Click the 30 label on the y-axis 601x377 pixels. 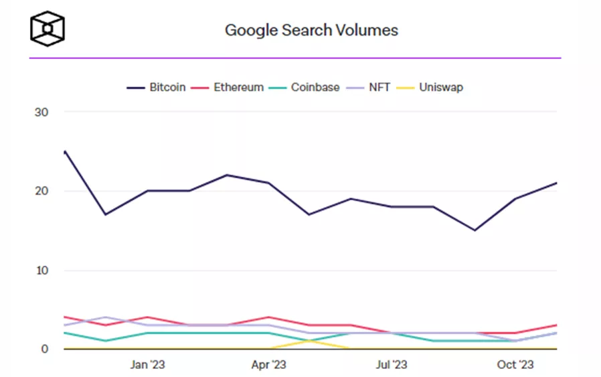click(x=41, y=112)
